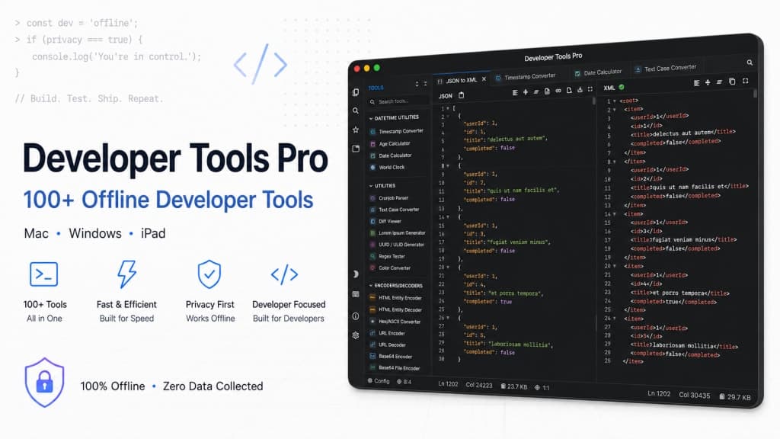The height and width of the screenshot is (439, 780).
Task: Open Date Calculator in the tools list
Action: point(391,155)
